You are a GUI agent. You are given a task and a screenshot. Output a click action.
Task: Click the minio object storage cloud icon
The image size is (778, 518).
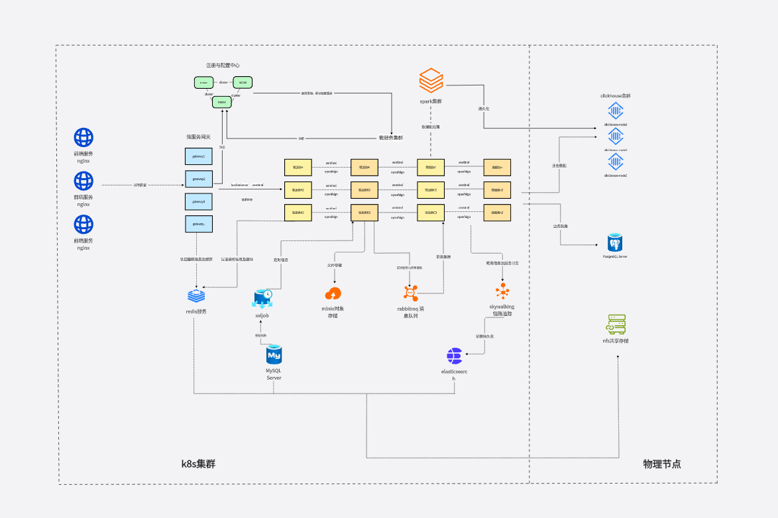click(333, 293)
